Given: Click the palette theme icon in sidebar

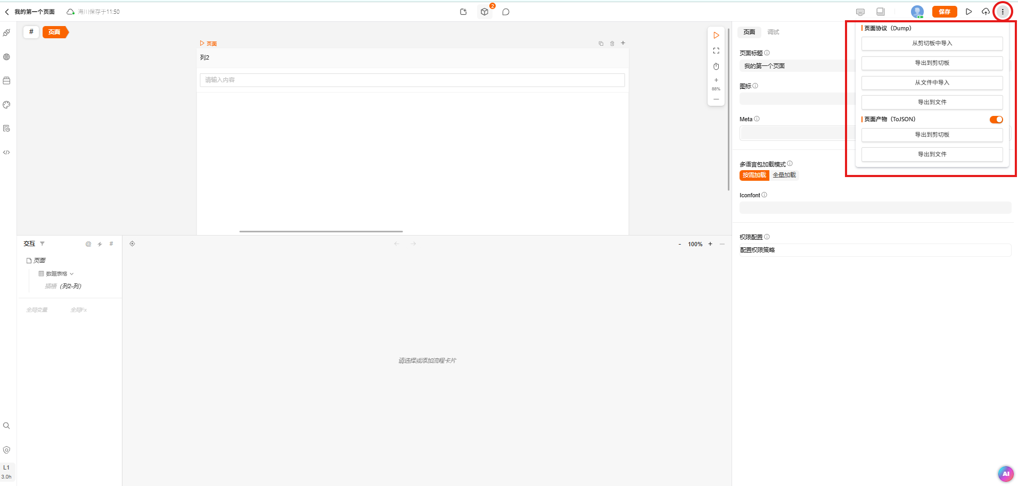Looking at the screenshot, I should point(6,105).
